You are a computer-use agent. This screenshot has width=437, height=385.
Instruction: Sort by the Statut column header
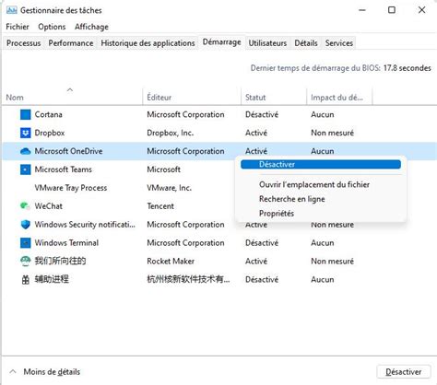pos(274,98)
